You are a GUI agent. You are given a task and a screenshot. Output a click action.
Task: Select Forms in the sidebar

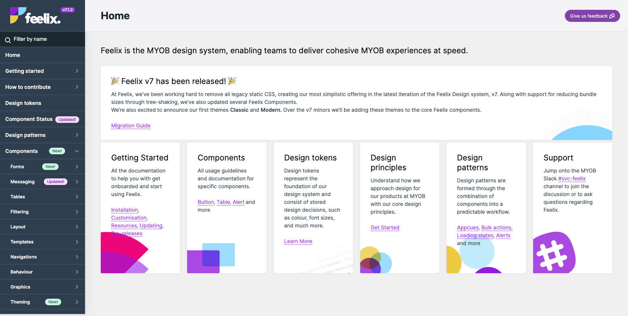tap(17, 167)
